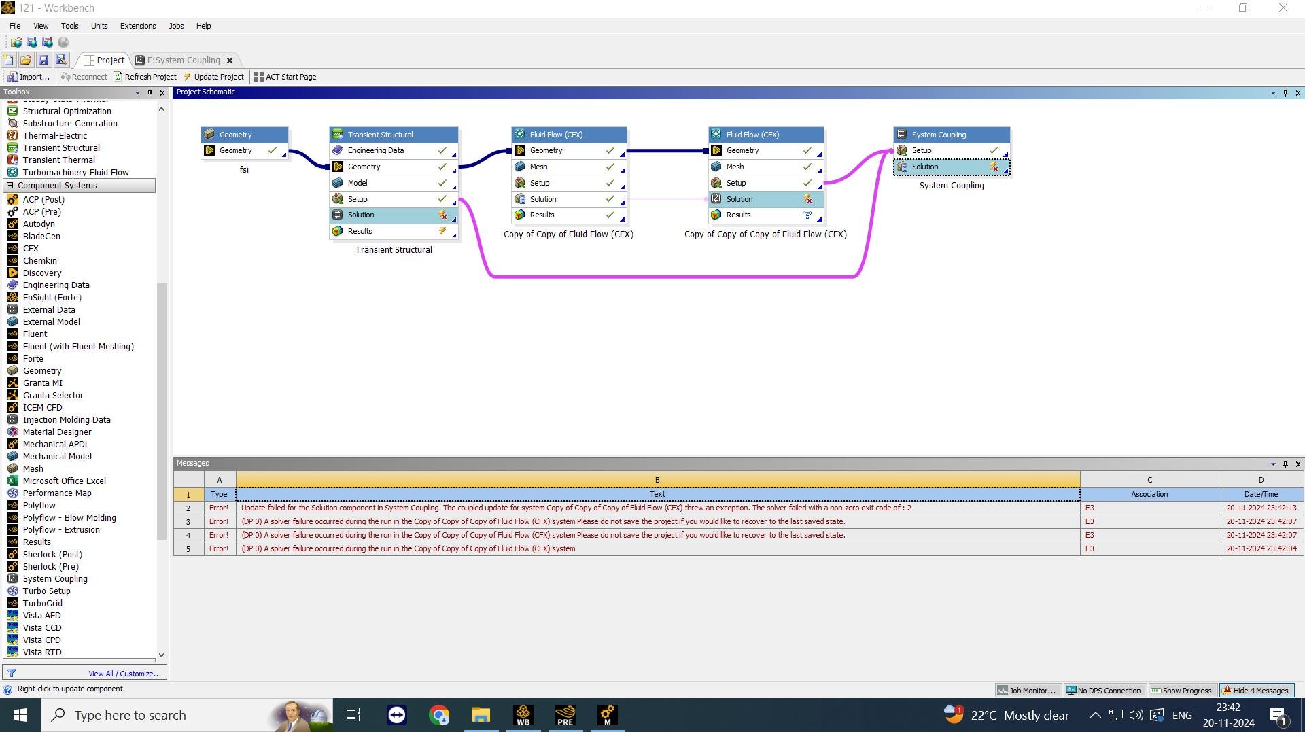
Task: Open Transient Structural Solution cell context arrow
Action: (x=454, y=219)
